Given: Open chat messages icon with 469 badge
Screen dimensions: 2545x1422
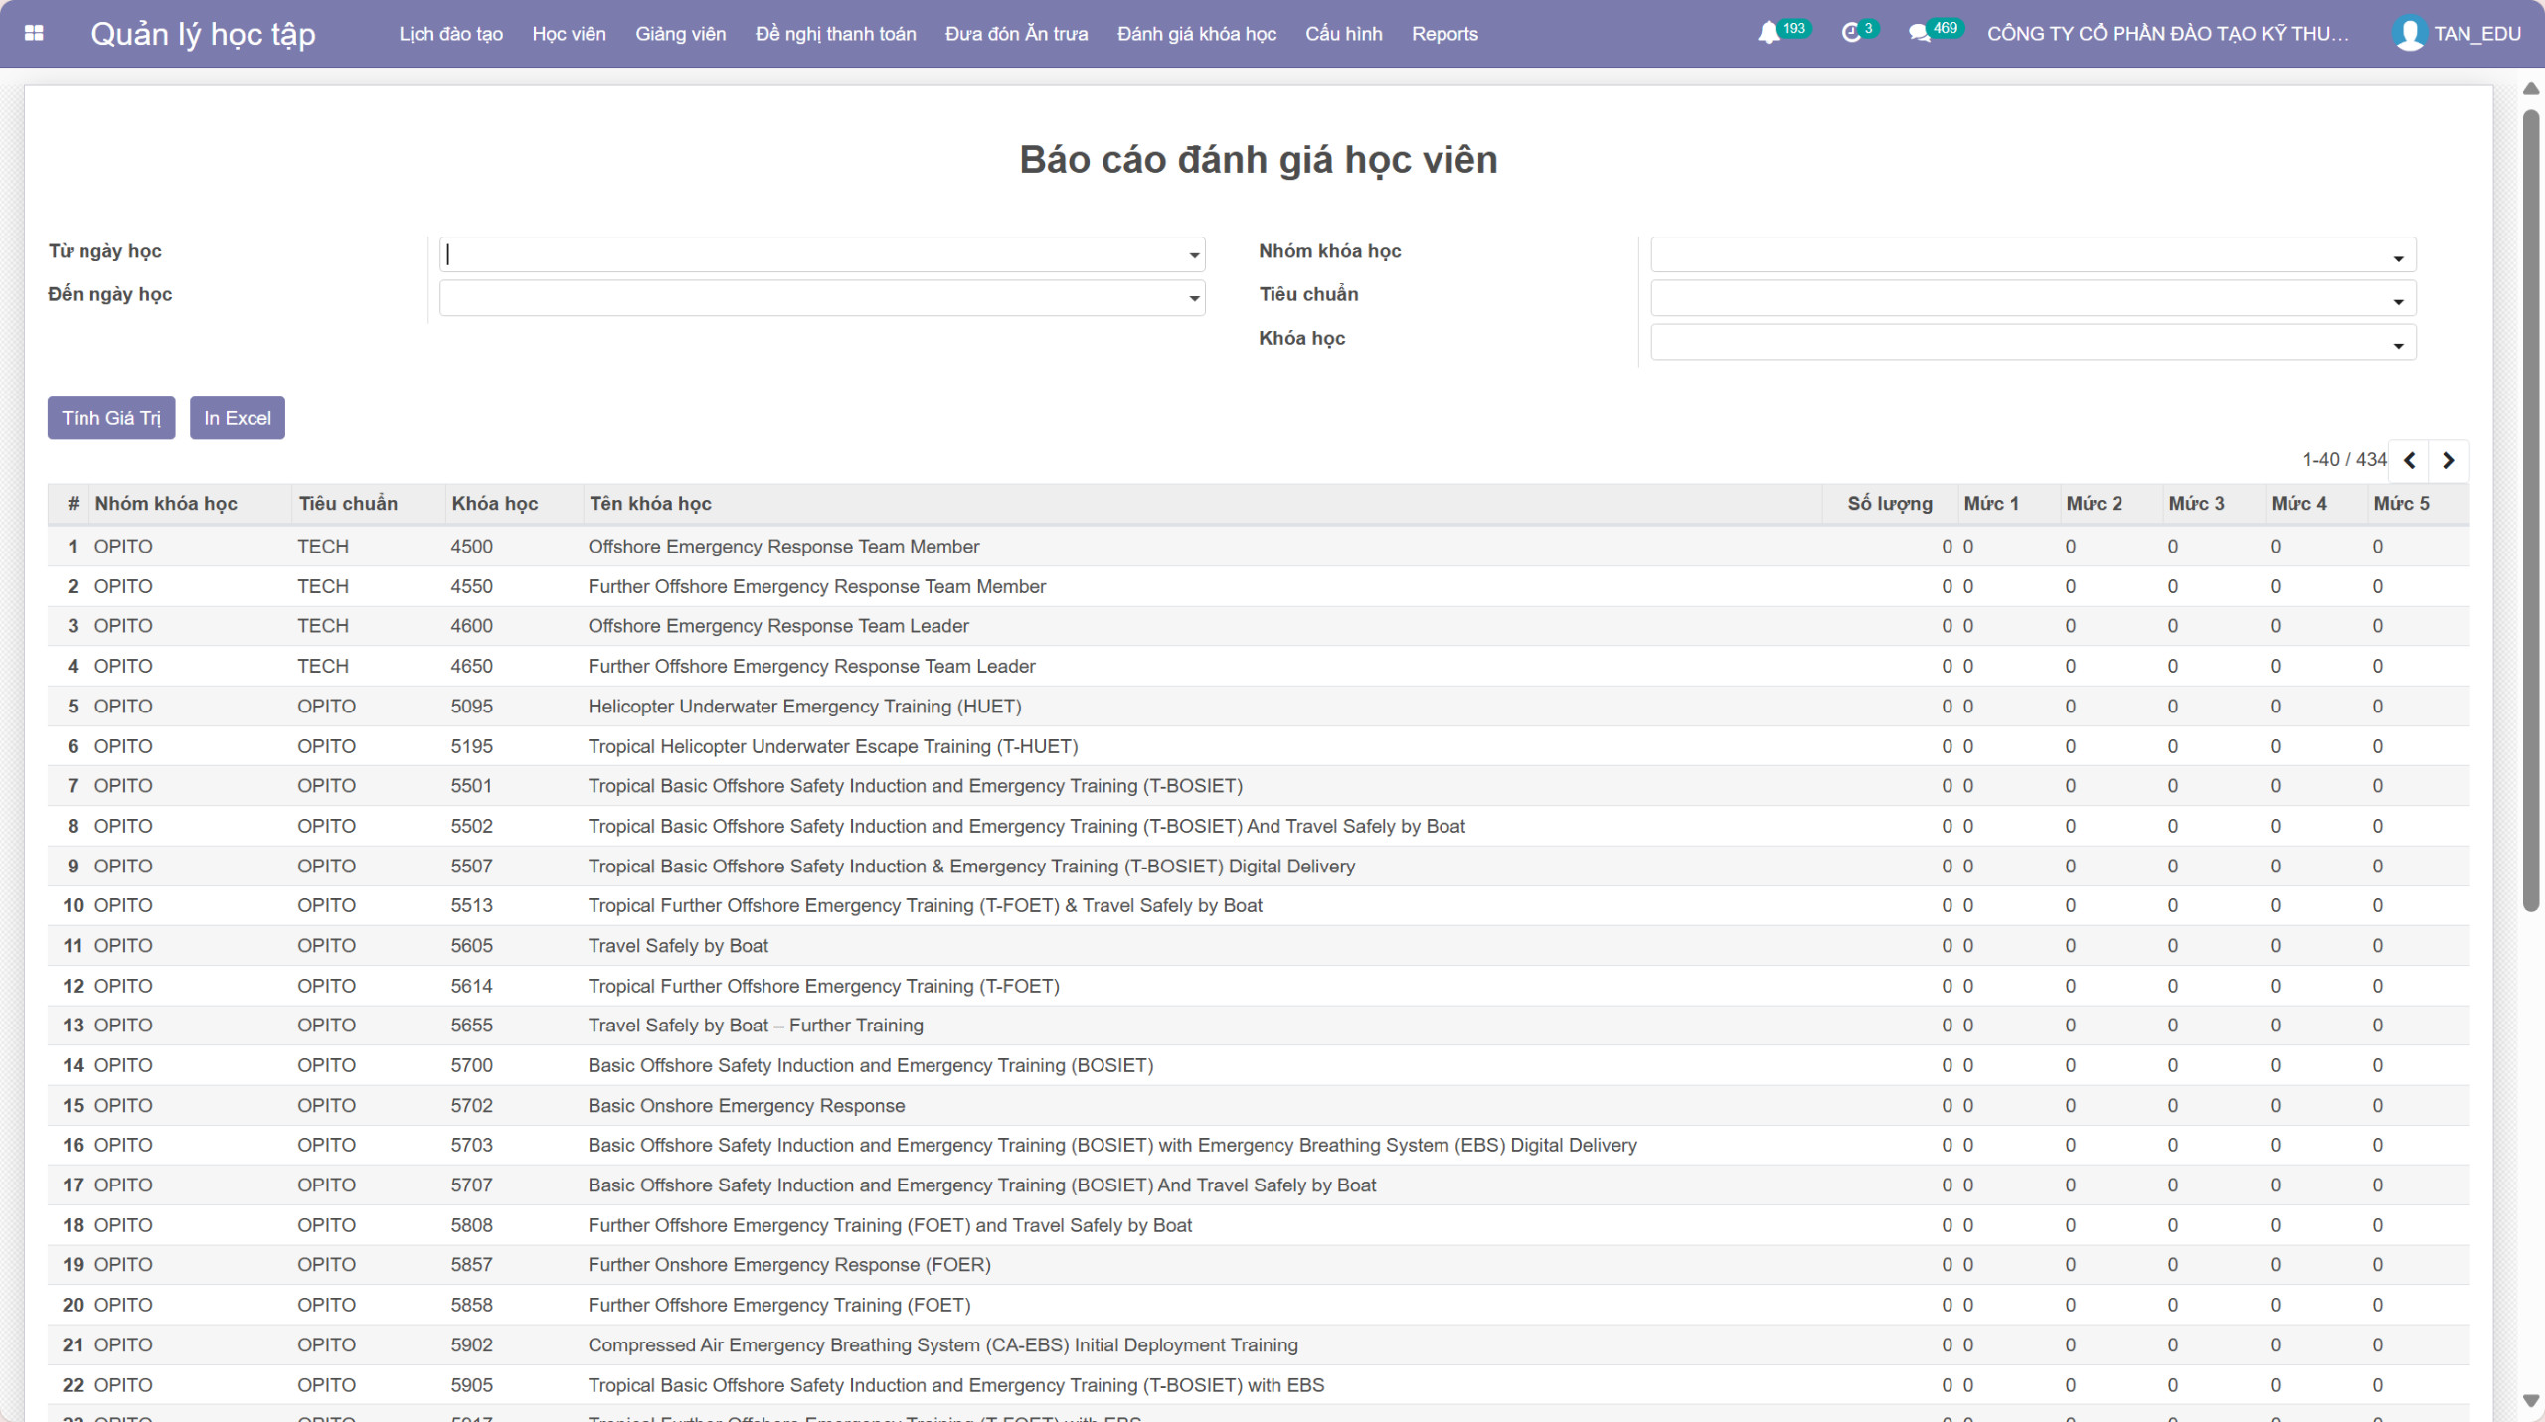Looking at the screenshot, I should [x=1919, y=33].
